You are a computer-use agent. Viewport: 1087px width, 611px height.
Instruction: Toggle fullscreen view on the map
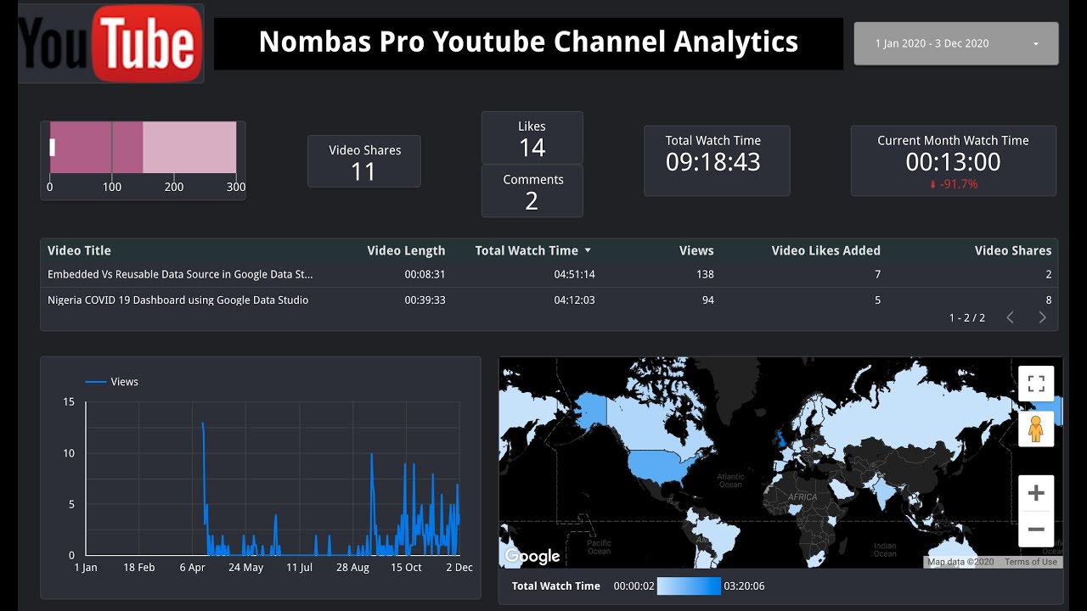coord(1036,383)
